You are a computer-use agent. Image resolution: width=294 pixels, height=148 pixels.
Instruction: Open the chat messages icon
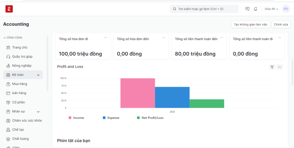pos(247,9)
